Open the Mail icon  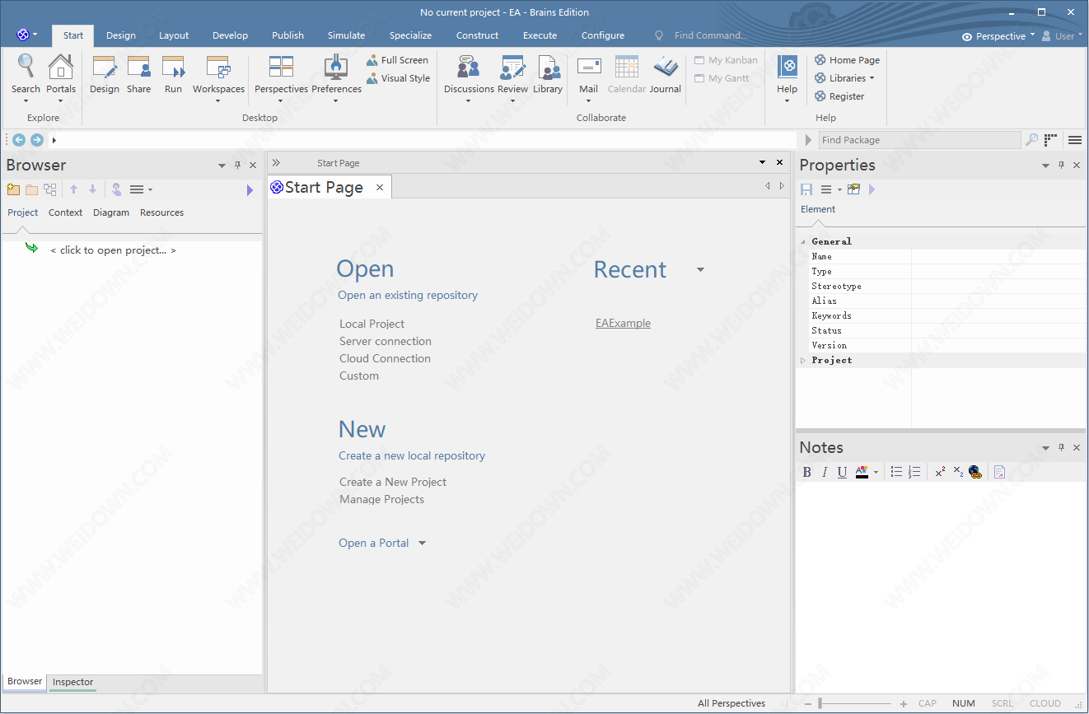point(588,68)
